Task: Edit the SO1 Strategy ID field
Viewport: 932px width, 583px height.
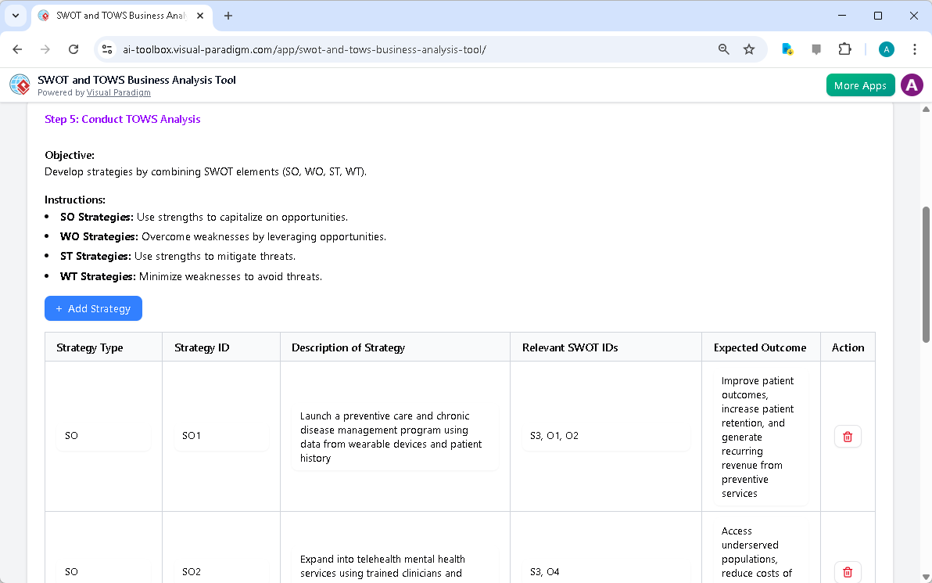Action: (x=220, y=436)
